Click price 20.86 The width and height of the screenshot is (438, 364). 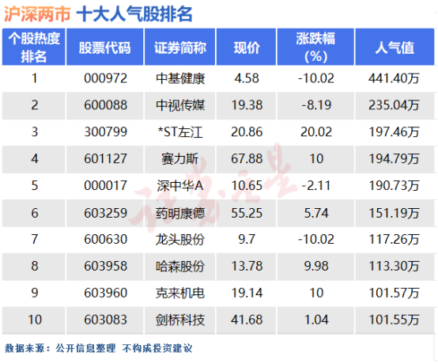pos(247,132)
